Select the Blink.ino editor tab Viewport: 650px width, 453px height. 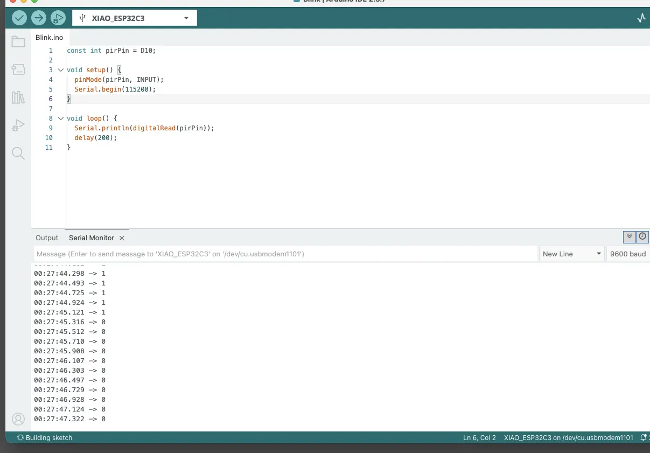point(49,37)
